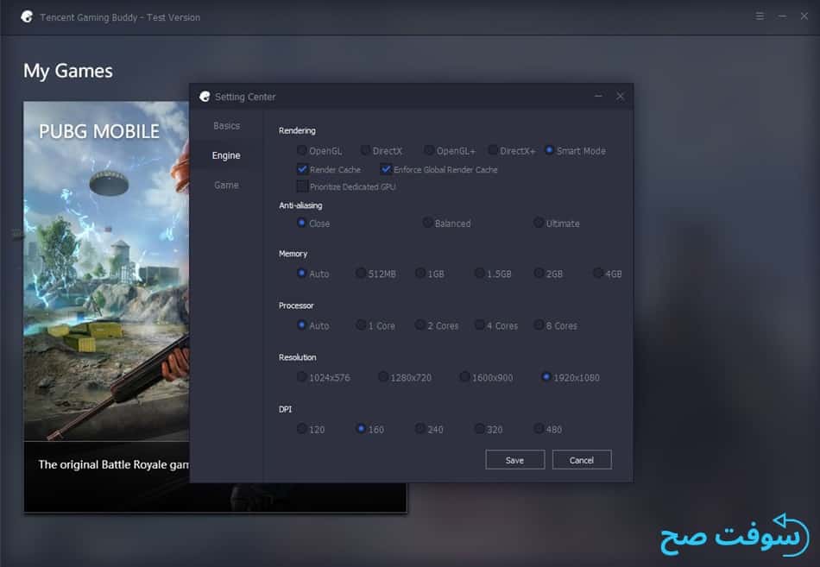Set anti-aliasing to Close
Image resolution: width=820 pixels, height=567 pixels.
pos(302,223)
